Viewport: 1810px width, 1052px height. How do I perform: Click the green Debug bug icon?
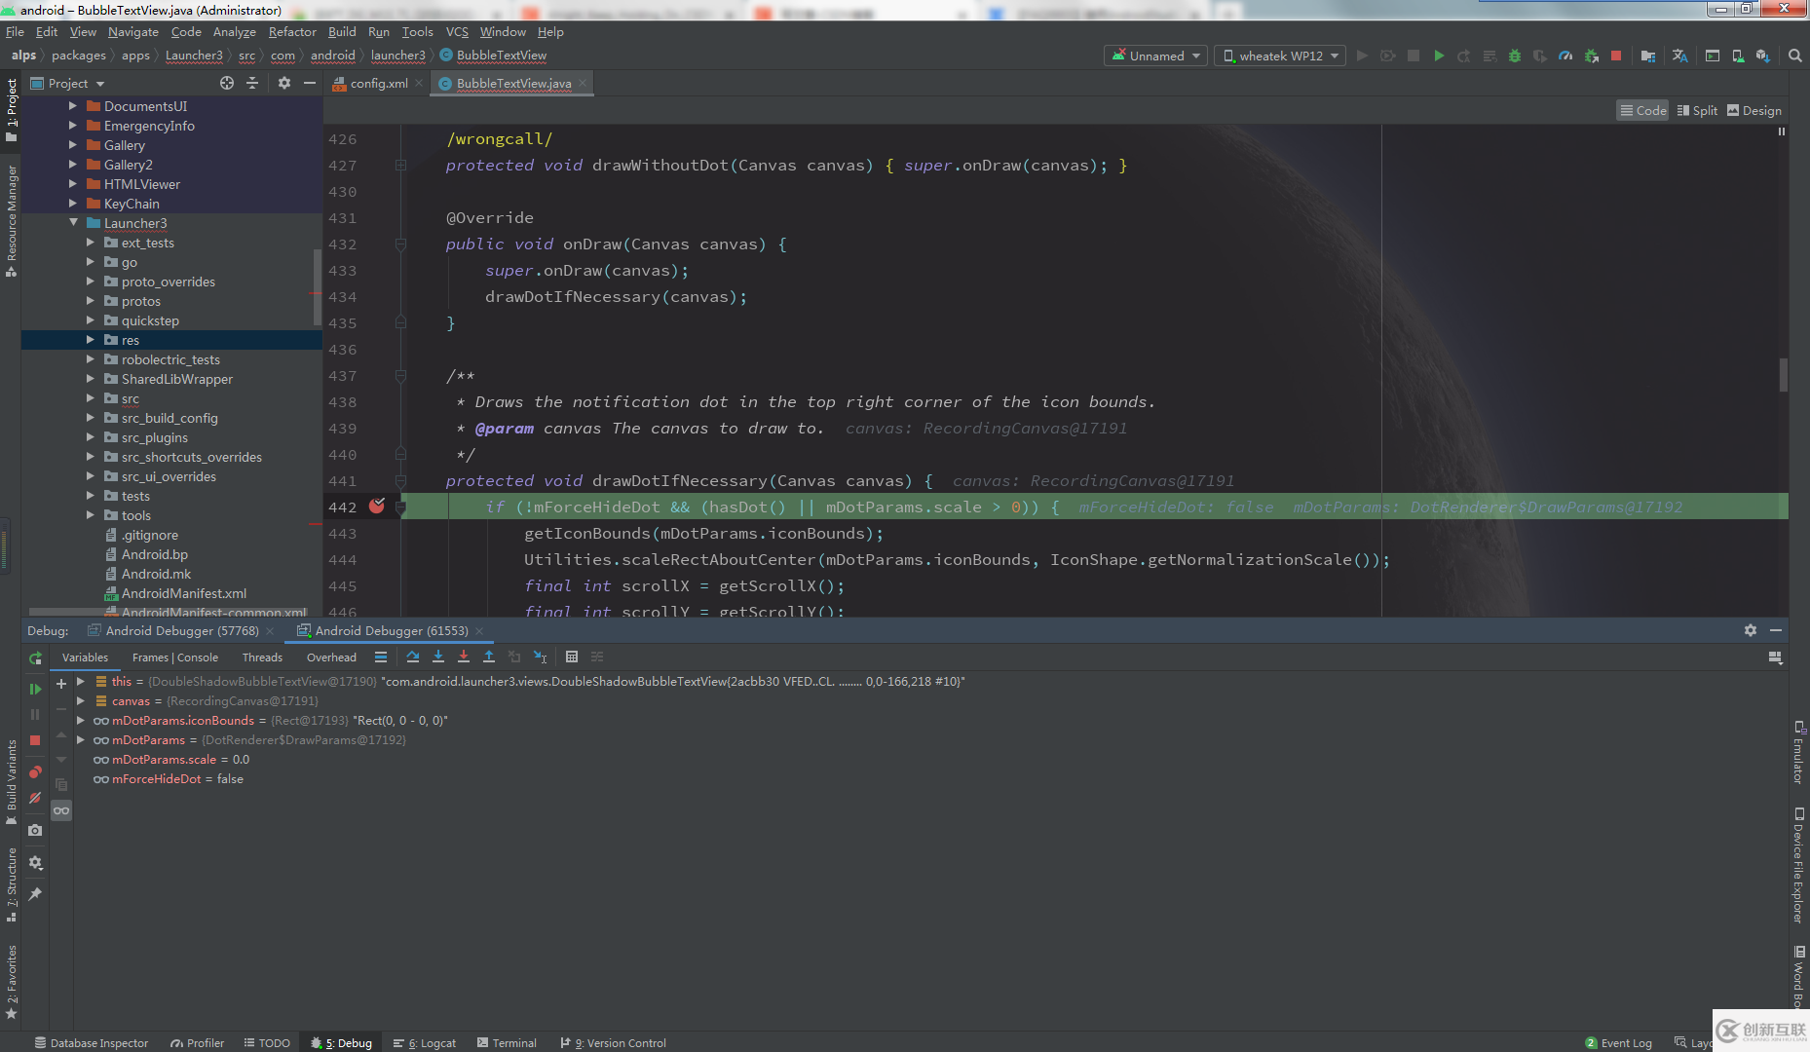point(1514,56)
